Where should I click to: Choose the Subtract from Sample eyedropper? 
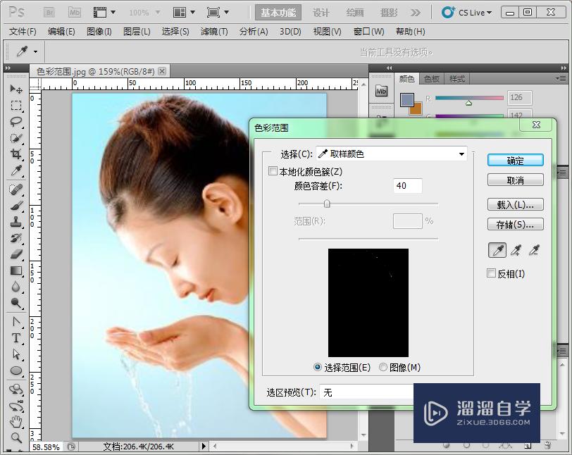[x=534, y=250]
